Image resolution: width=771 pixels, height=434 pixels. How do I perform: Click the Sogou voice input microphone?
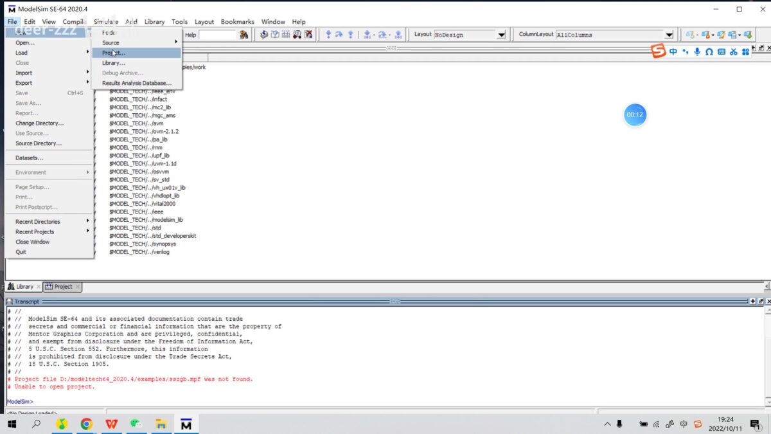(x=697, y=51)
